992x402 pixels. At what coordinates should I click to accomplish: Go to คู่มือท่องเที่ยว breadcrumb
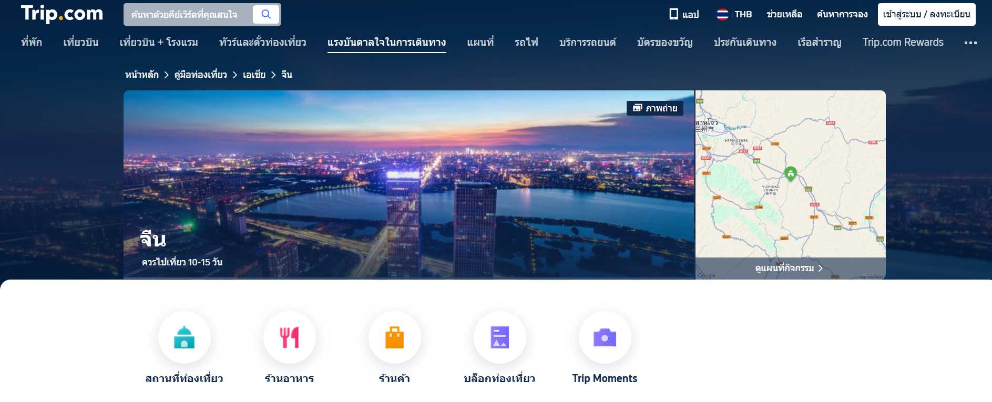pyautogui.click(x=201, y=75)
